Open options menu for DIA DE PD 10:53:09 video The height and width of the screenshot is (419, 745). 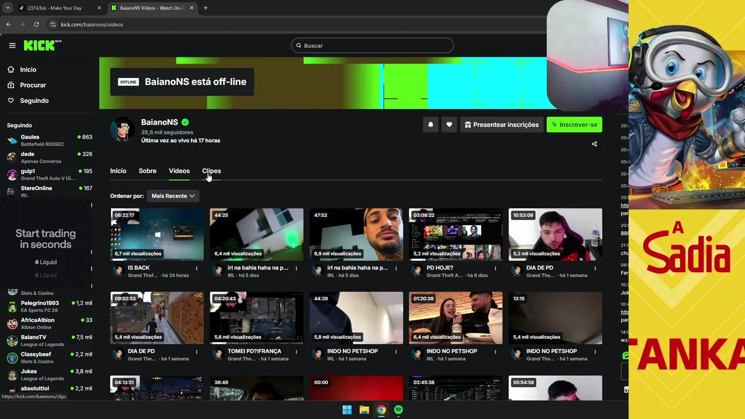tap(595, 268)
